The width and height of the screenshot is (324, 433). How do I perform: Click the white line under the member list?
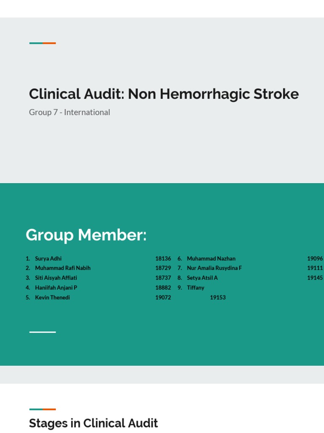43,332
